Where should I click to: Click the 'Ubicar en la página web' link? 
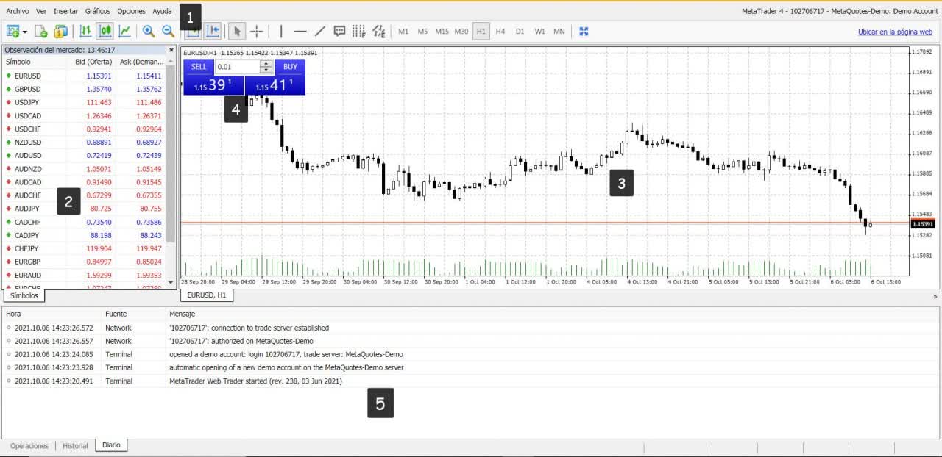point(895,32)
